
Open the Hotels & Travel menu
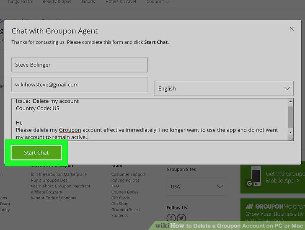[121, 2]
